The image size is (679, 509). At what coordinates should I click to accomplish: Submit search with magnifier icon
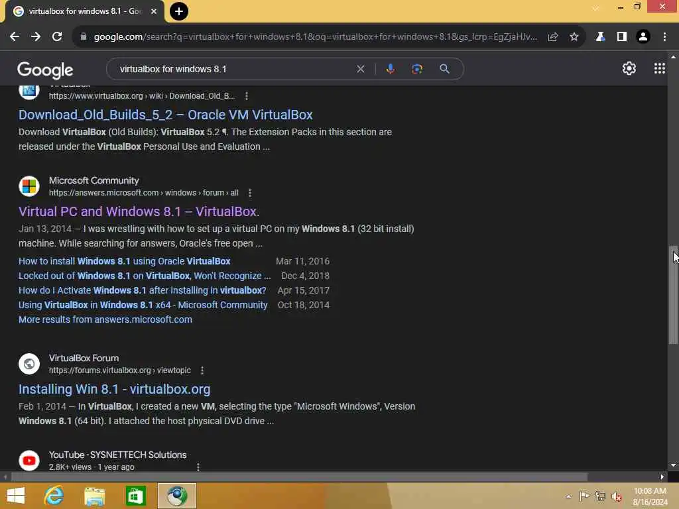pyautogui.click(x=444, y=69)
